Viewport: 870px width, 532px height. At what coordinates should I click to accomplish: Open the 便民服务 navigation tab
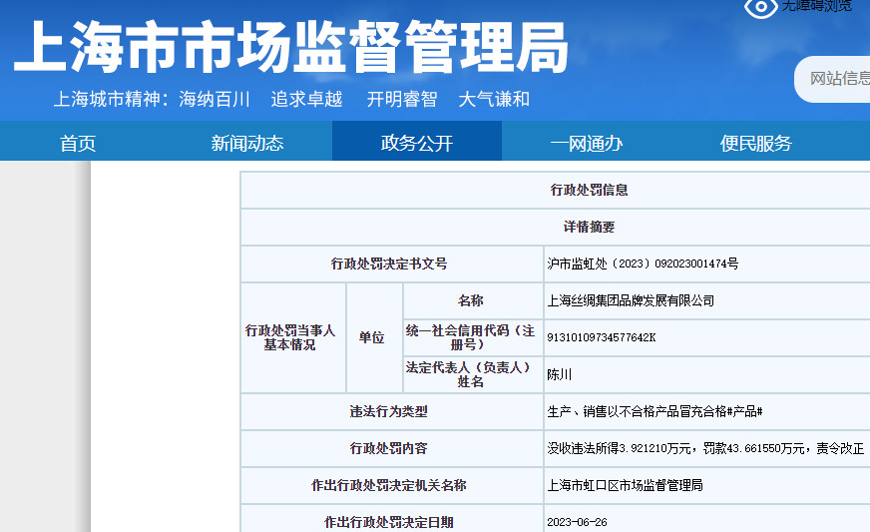755,144
